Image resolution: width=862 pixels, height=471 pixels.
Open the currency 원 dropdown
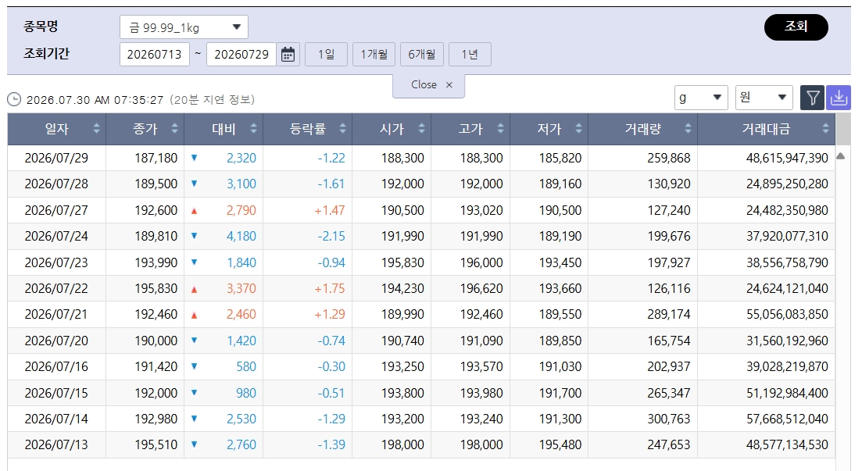coord(764,98)
